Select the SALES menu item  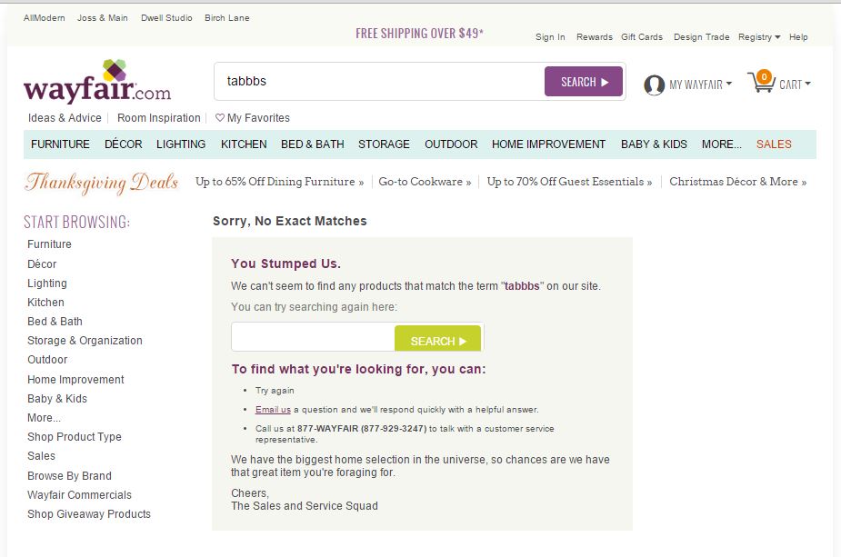(774, 144)
